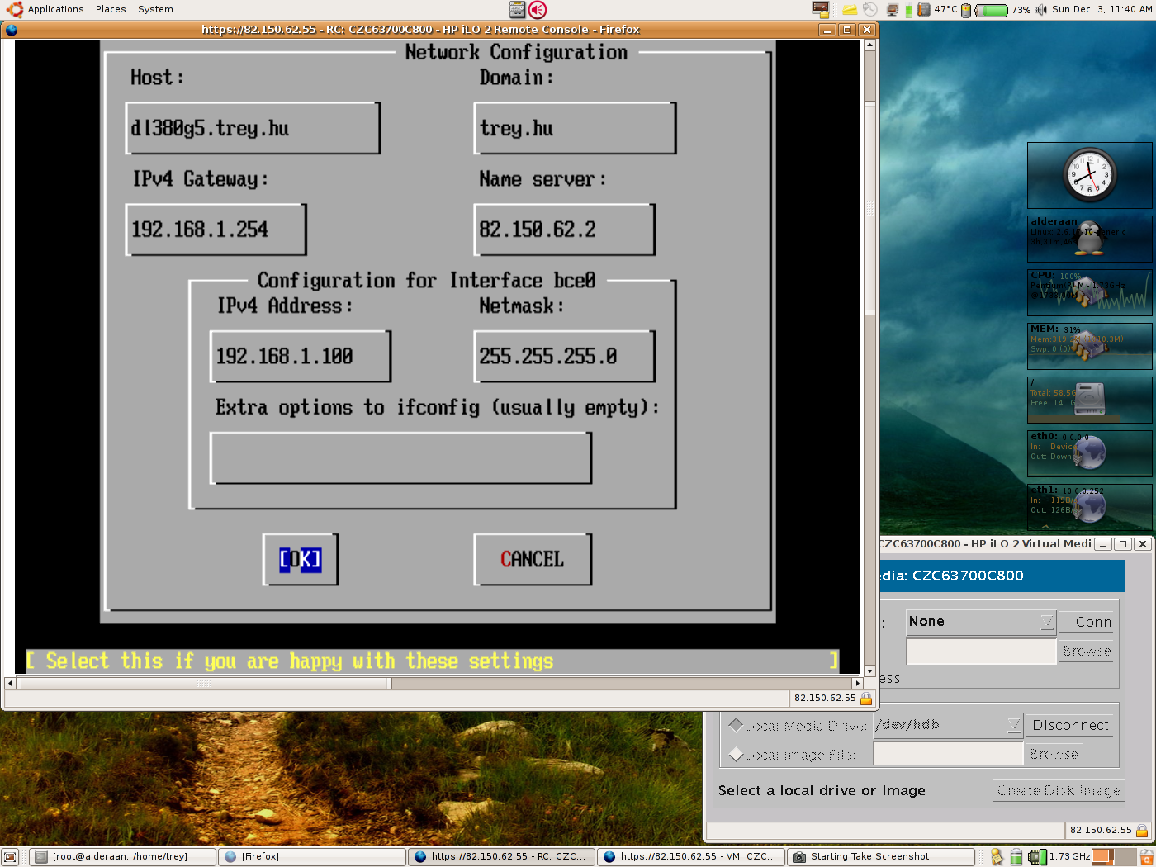Click the Name server field 82.150.62.2
1156x867 pixels.
(x=565, y=230)
